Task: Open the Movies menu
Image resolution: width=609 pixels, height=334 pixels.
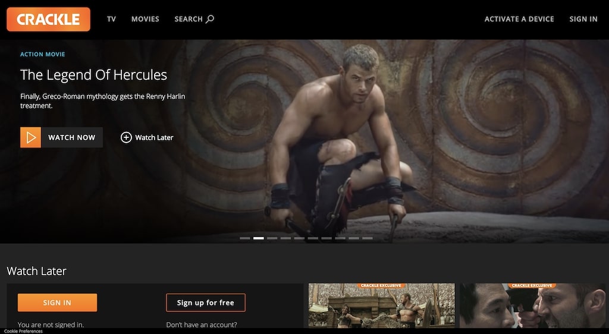Action: [145, 19]
